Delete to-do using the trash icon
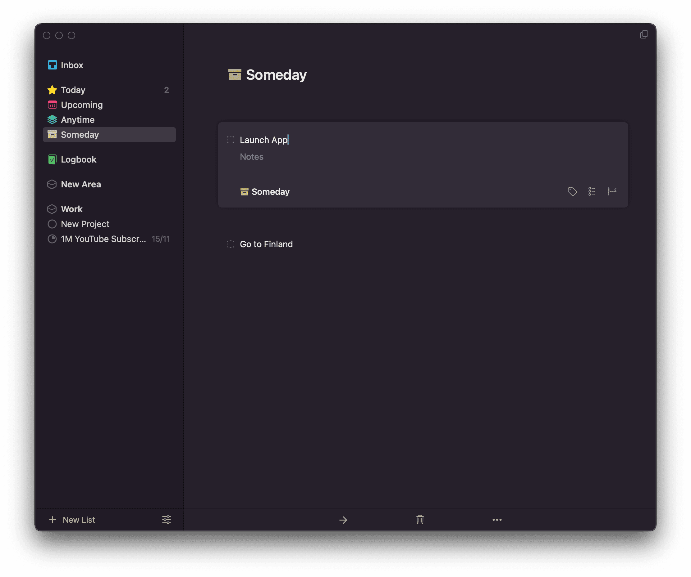The image size is (691, 577). pyautogui.click(x=420, y=520)
